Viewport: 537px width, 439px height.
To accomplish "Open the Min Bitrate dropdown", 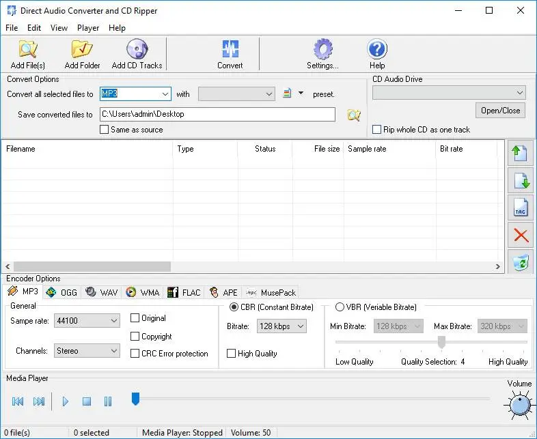I will point(398,326).
